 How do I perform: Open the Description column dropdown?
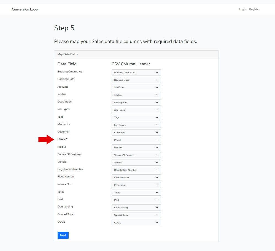coord(136,102)
